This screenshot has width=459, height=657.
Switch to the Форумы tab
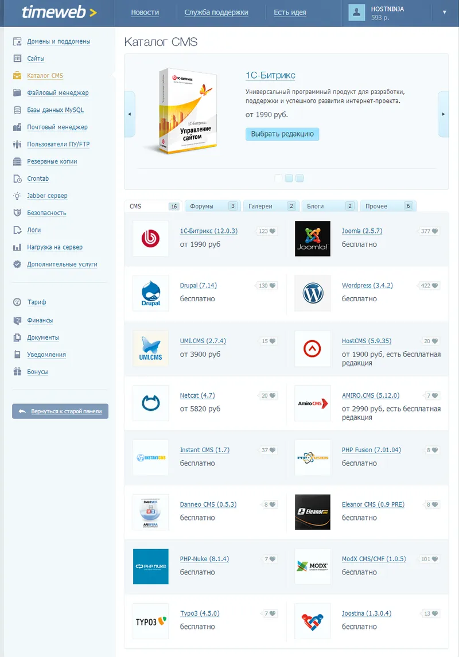point(212,206)
